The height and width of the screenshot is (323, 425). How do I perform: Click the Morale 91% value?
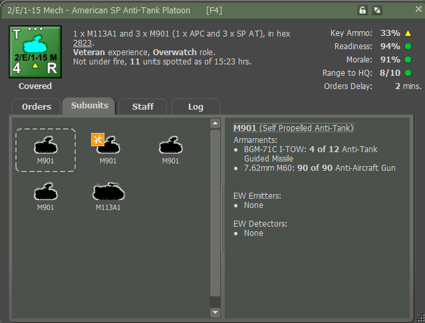coord(390,60)
